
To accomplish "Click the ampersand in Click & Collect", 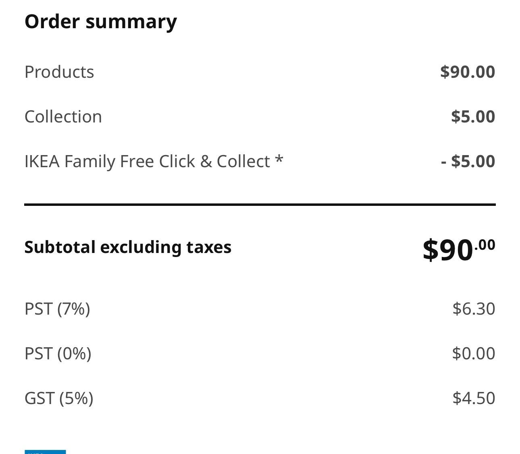I will [206, 162].
